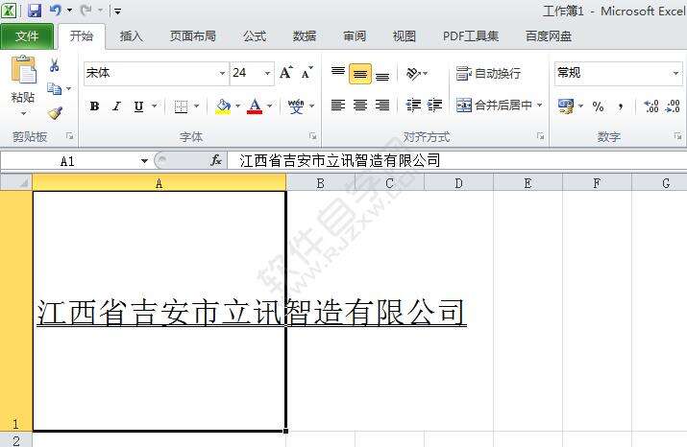
Task: Click the Decrease Indent icon
Action: click(413, 106)
